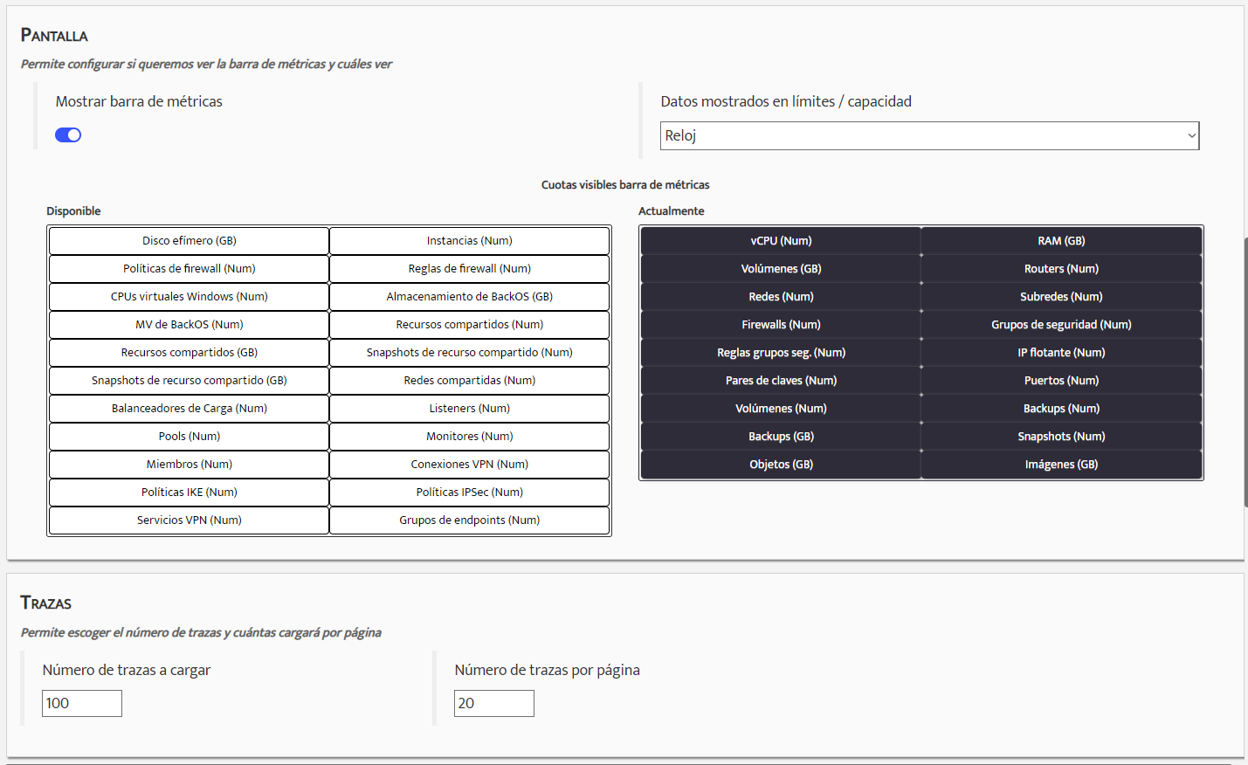Click the active Redes (Num) quota

point(782,296)
